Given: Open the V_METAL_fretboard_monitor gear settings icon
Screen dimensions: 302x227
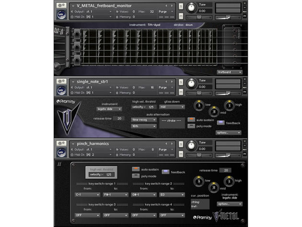Looking at the screenshot, I should [61, 5].
